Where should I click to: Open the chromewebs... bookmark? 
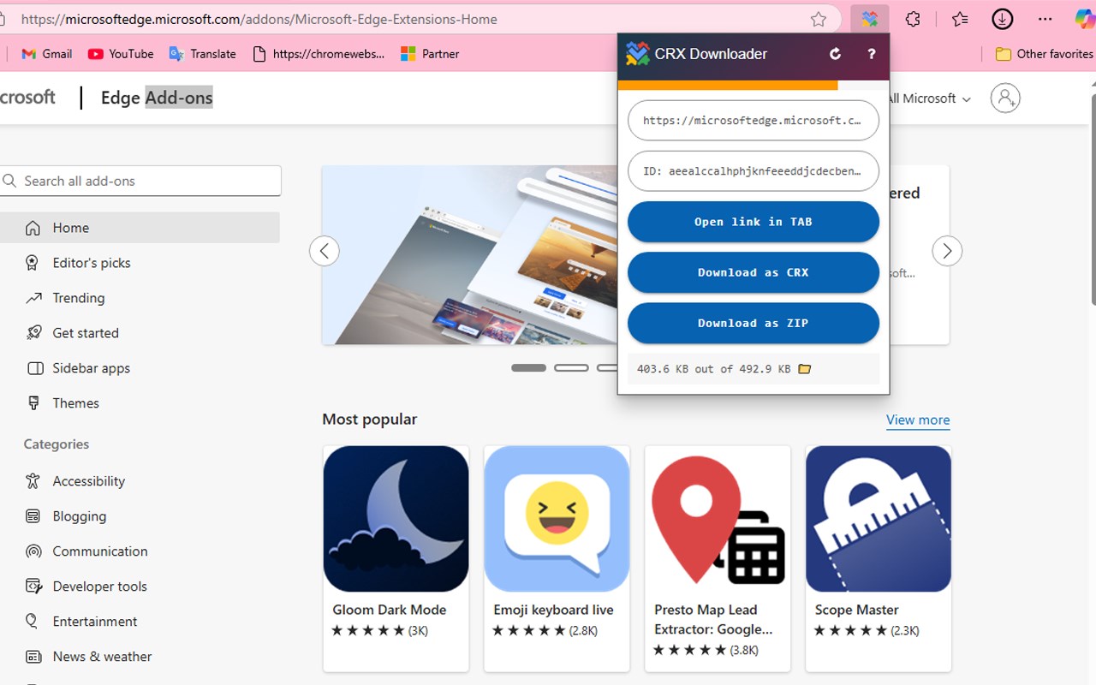(x=319, y=53)
